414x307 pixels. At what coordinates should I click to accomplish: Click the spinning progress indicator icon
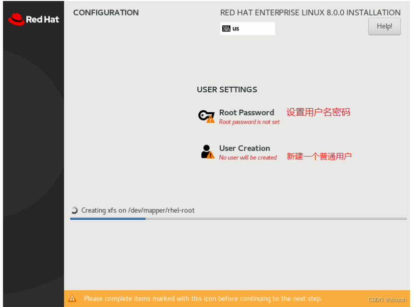(74, 210)
